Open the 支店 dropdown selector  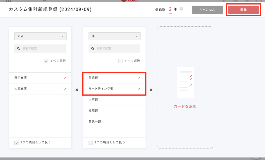(x=40, y=36)
